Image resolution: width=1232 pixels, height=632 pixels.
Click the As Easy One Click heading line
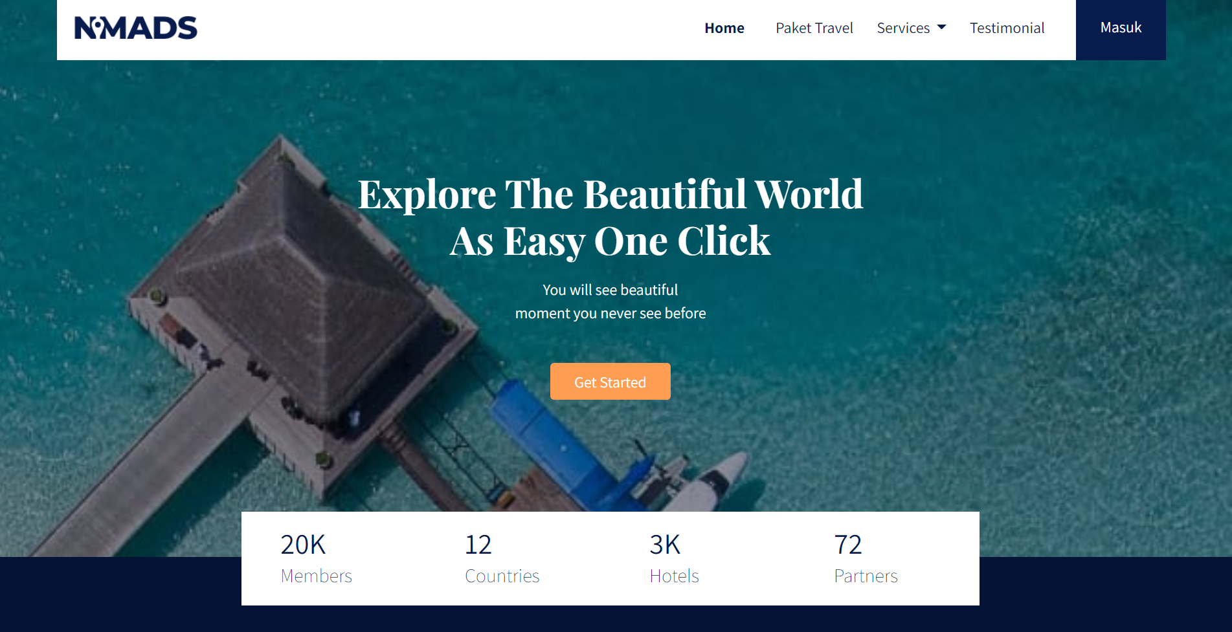tap(610, 241)
